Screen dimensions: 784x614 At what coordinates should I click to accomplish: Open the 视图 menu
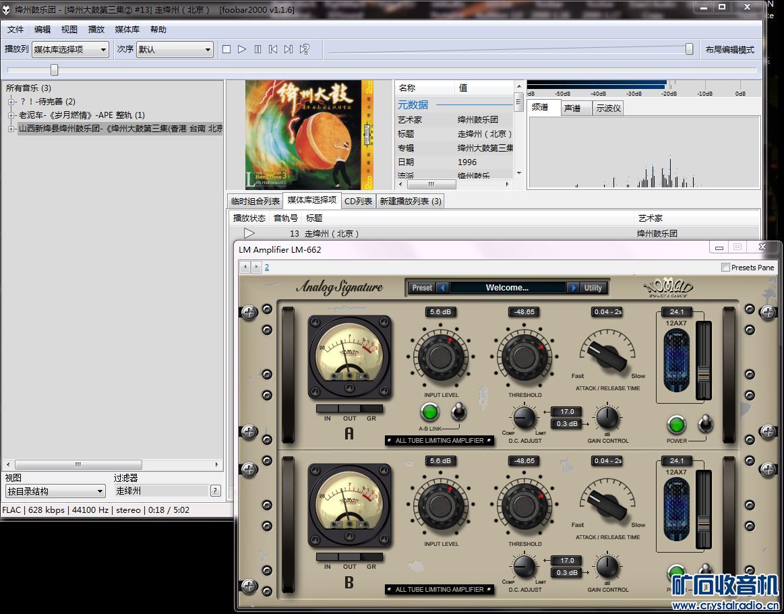(x=69, y=30)
